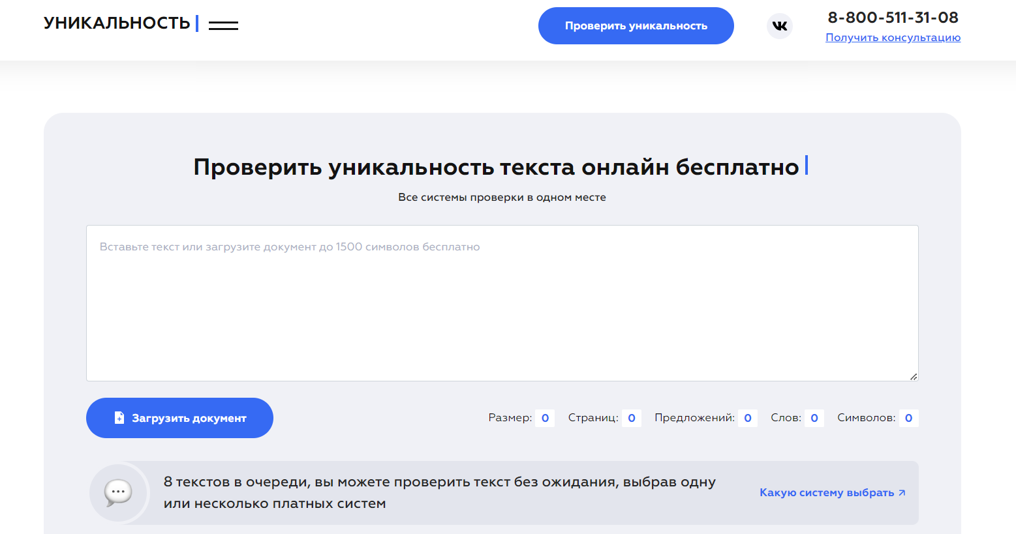This screenshot has width=1016, height=534.
Task: Call the 8-800-511-31-08 phone number
Action: (x=893, y=18)
